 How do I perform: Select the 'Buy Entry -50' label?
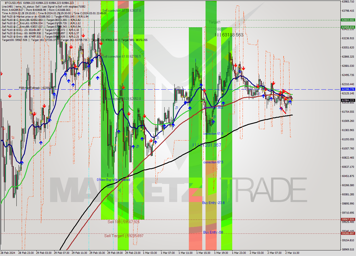point(213,232)
